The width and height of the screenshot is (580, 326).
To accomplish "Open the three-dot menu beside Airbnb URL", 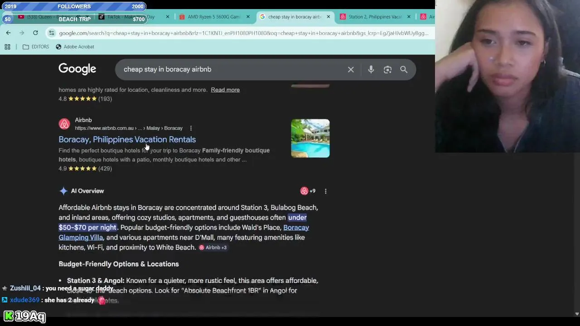I will click(191, 128).
